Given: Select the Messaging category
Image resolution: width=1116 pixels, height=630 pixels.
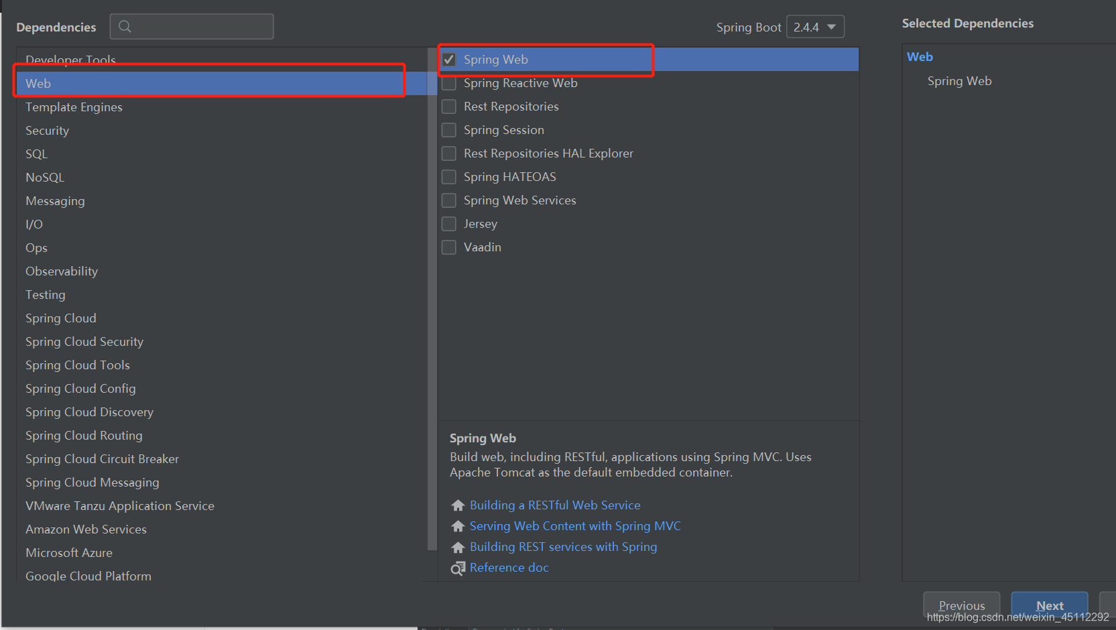Looking at the screenshot, I should pyautogui.click(x=222, y=201).
